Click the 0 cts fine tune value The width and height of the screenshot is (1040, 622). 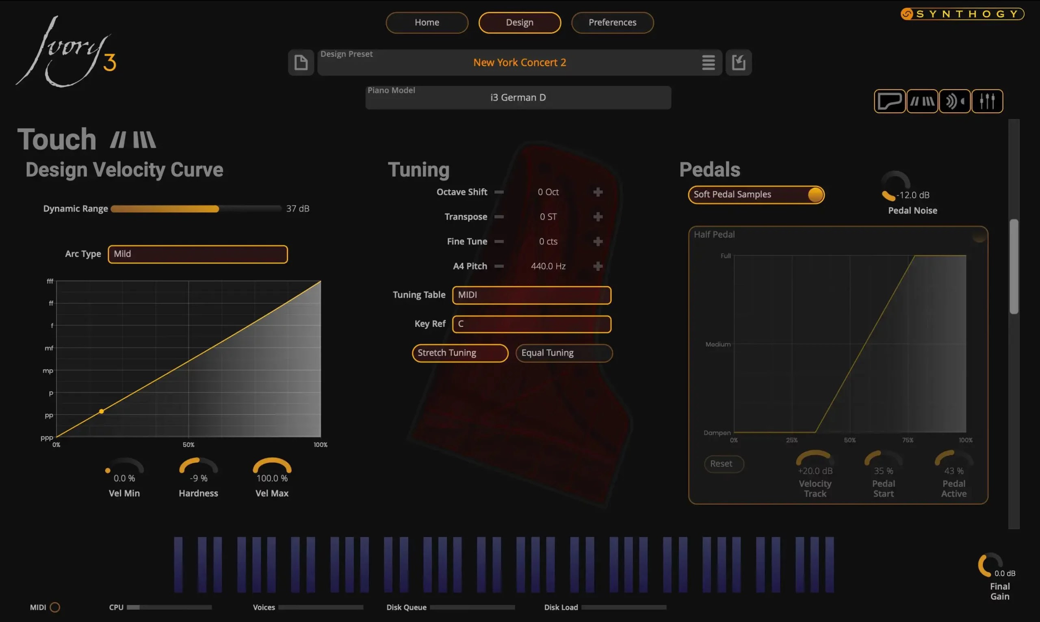click(548, 242)
